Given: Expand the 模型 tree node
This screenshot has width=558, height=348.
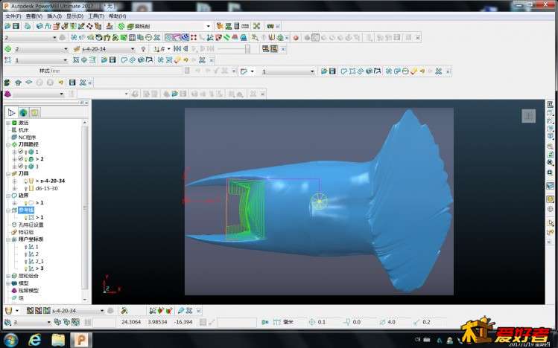Looking at the screenshot, I should (x=8, y=283).
